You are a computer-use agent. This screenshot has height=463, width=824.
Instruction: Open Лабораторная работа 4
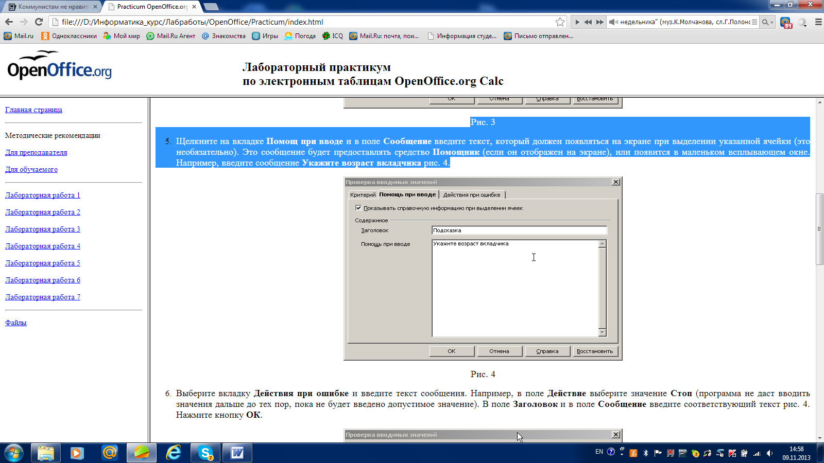click(x=43, y=246)
